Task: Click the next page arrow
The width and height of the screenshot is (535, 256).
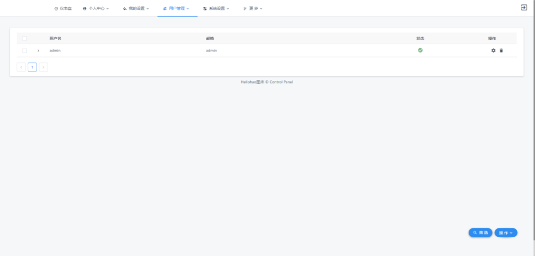Action: point(43,67)
